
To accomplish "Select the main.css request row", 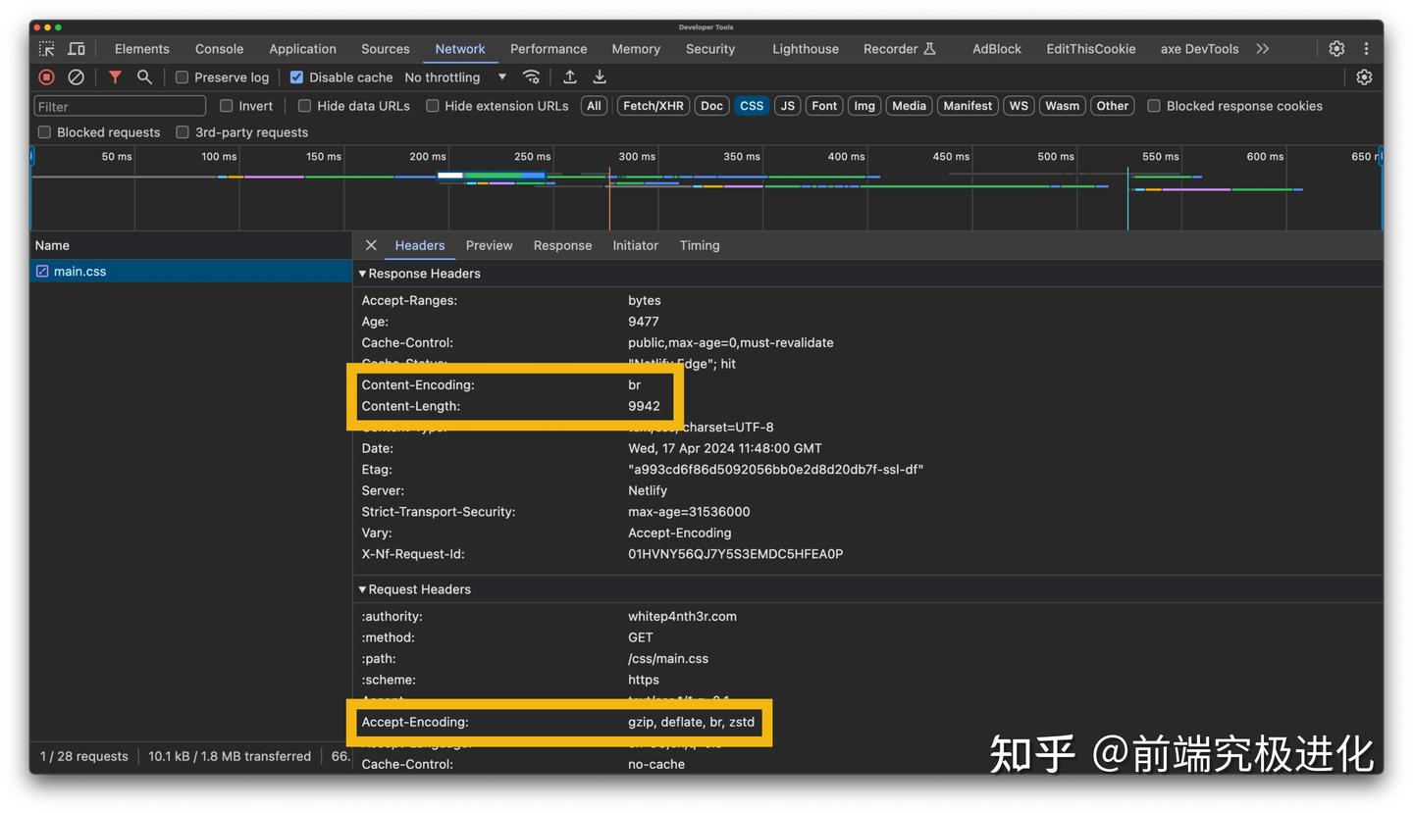I will [x=191, y=272].
